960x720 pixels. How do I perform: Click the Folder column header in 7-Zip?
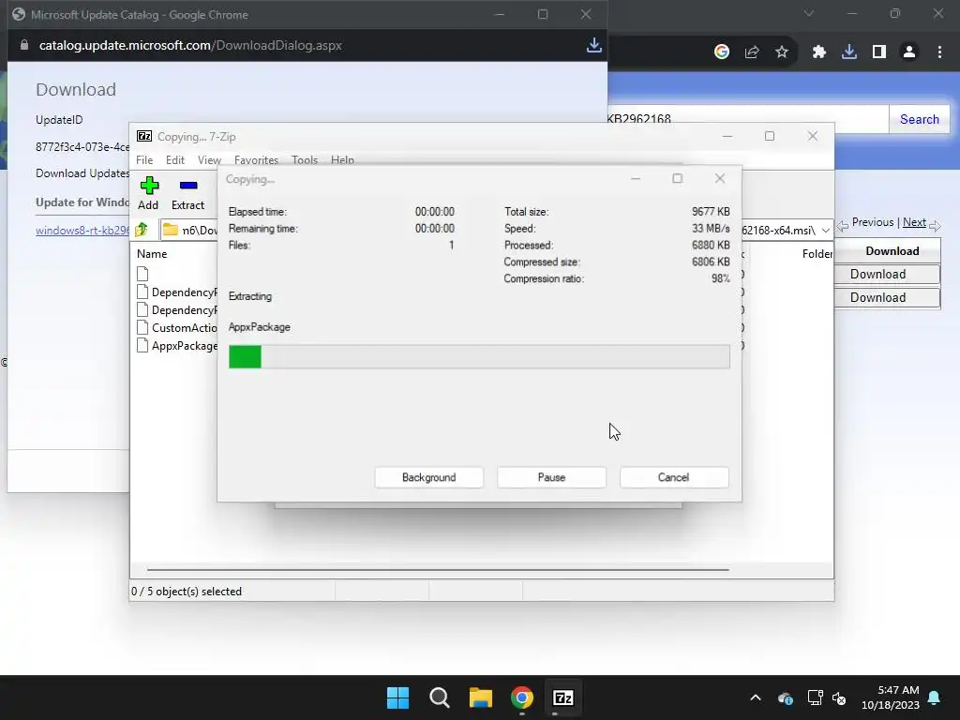point(817,253)
